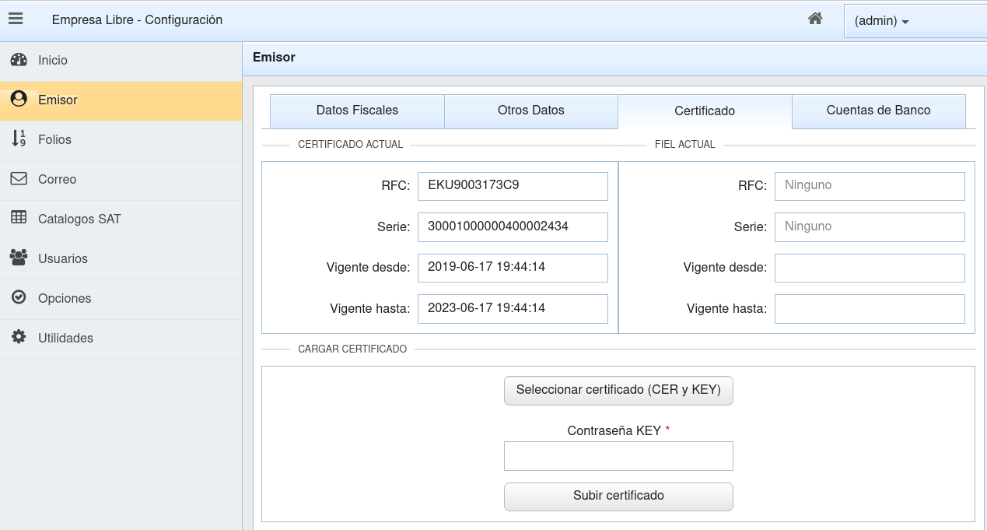Click the Empresa Libre - Configuración title
The image size is (987, 530).
point(137,20)
